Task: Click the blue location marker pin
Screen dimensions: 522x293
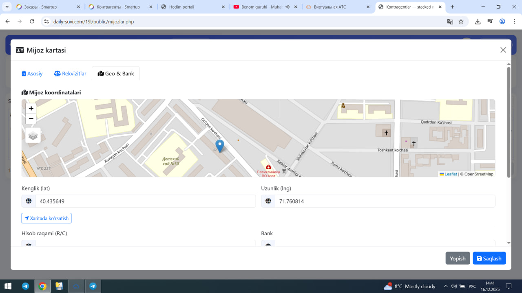Action: [x=220, y=145]
